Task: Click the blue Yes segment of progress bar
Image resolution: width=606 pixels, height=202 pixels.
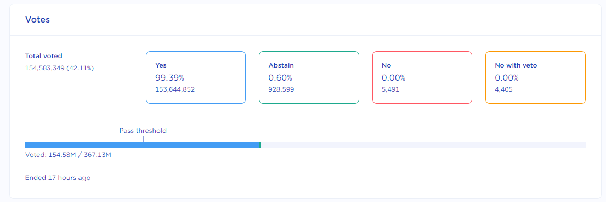Action: pos(142,145)
